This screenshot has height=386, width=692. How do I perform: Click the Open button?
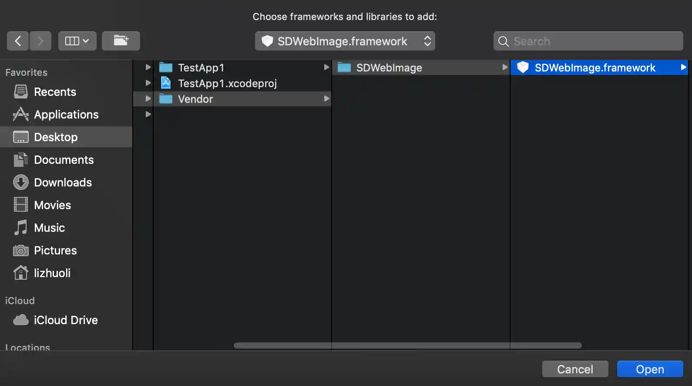650,369
